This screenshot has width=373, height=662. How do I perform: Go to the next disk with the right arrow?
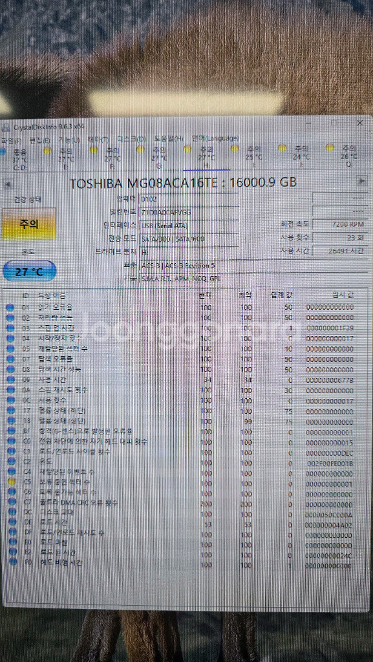[x=361, y=181]
